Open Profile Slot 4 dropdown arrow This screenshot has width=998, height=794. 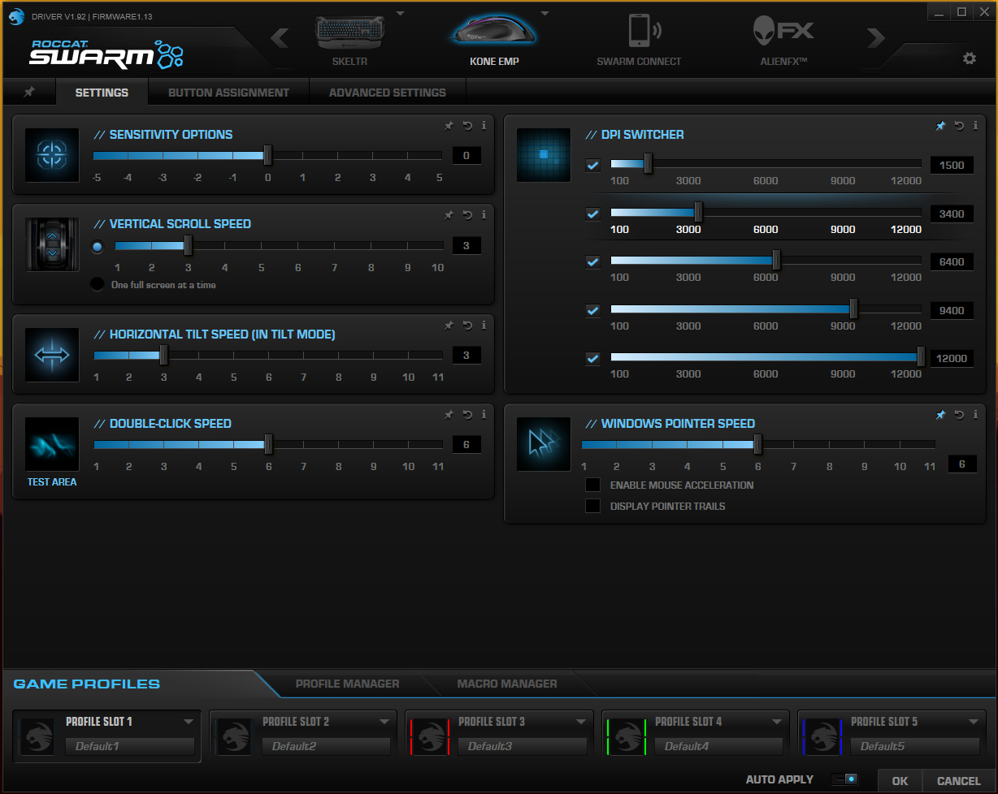point(778,722)
